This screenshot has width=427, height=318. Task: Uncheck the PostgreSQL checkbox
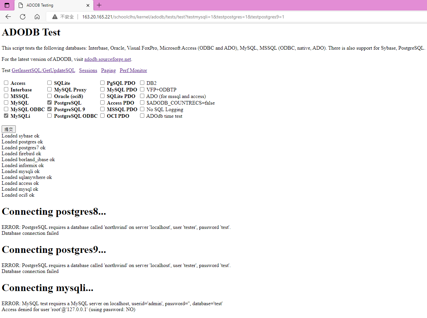(50, 103)
